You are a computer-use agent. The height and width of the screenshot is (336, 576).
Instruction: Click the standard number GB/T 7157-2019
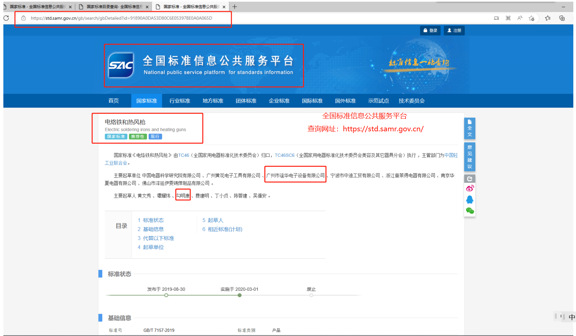coord(159,331)
